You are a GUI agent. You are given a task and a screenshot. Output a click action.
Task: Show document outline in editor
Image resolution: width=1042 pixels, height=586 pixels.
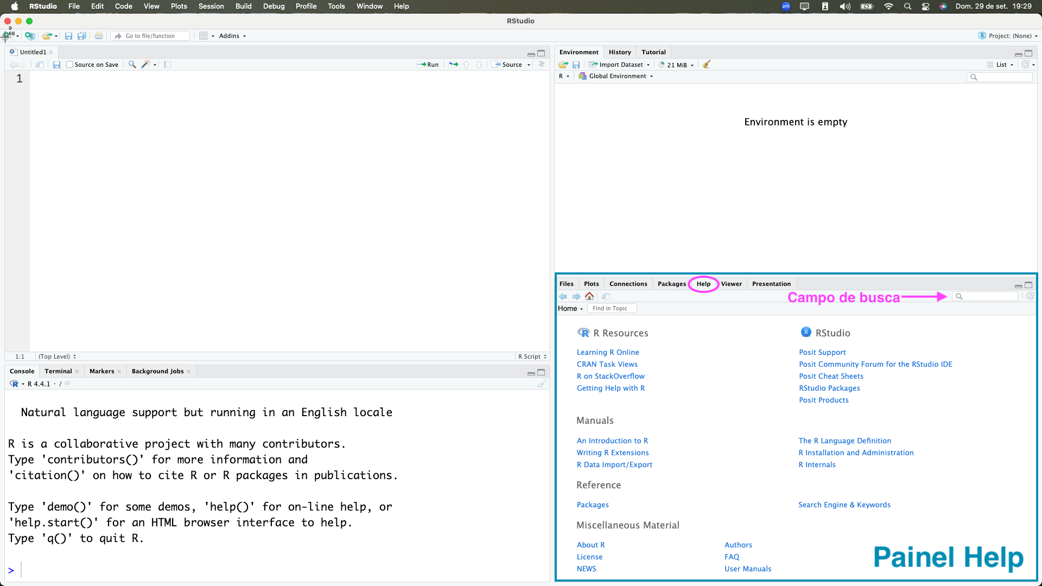click(541, 65)
